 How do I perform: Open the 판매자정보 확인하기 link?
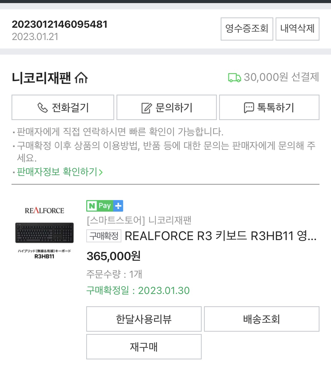point(56,172)
